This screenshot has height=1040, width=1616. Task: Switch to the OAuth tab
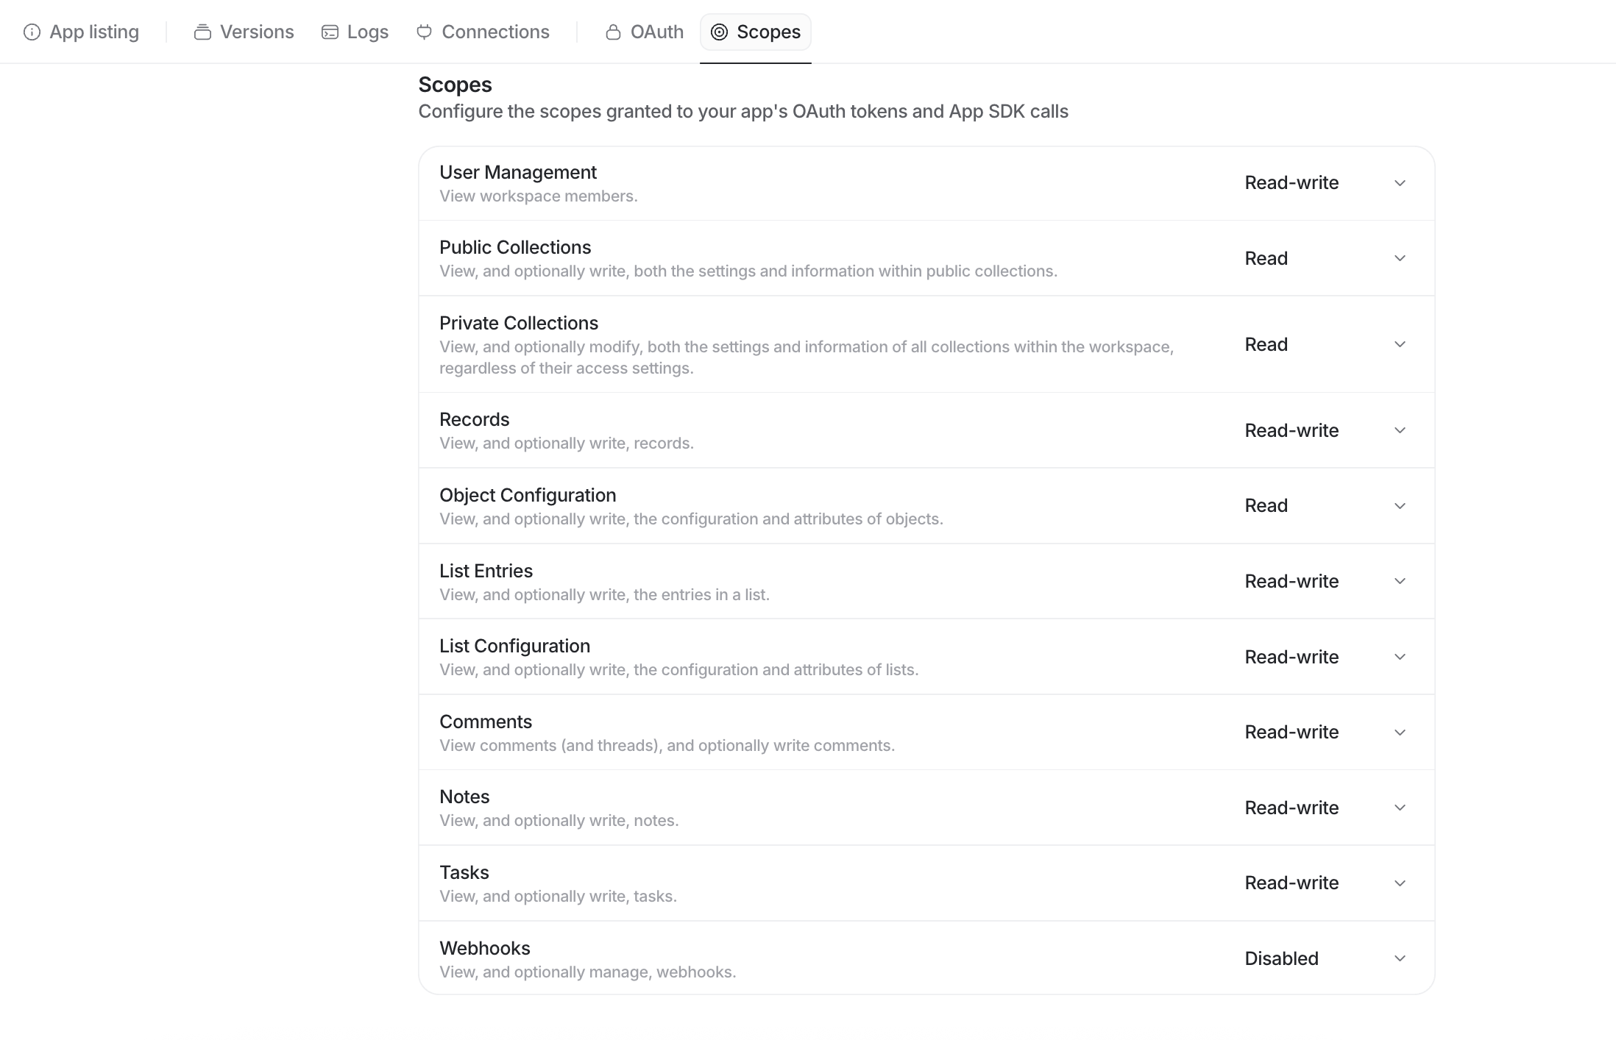point(645,32)
